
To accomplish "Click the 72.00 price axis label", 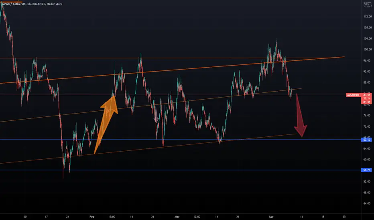I will pos(367,126).
